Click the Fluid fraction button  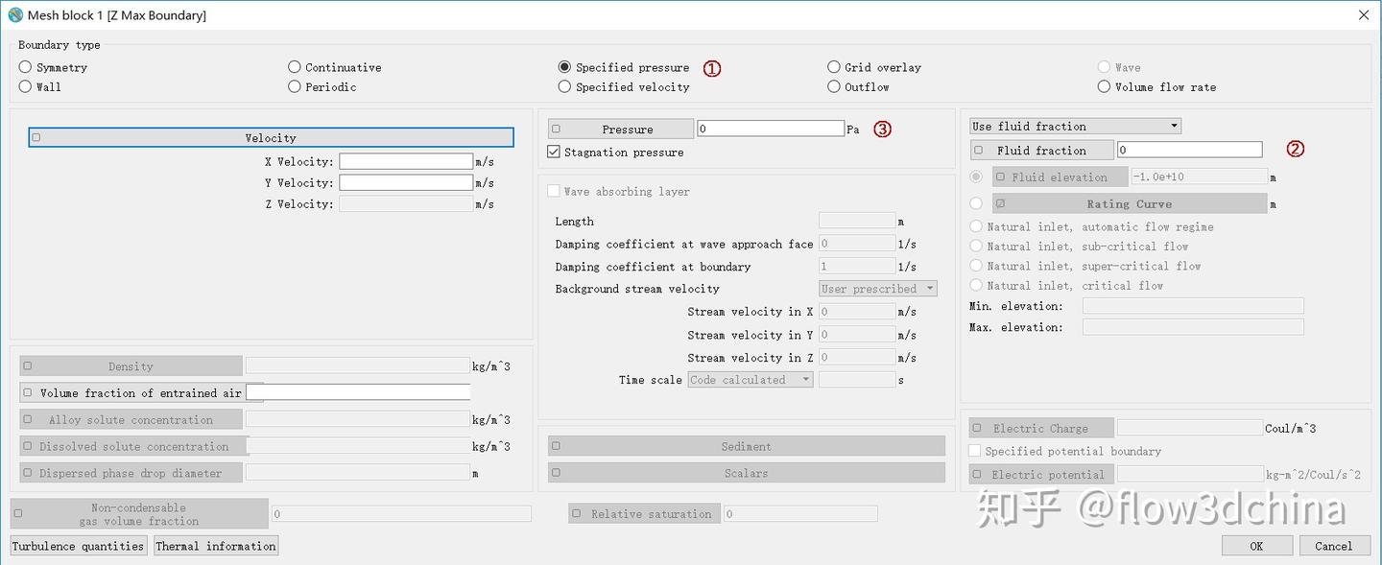(1041, 151)
